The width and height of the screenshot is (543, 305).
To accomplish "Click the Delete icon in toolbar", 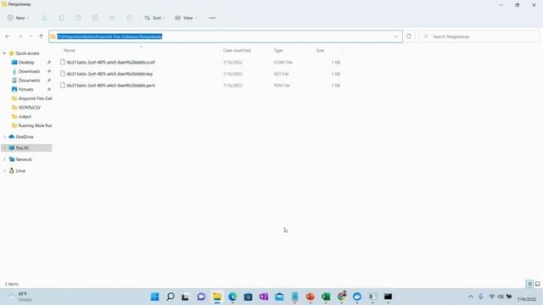I will [129, 18].
